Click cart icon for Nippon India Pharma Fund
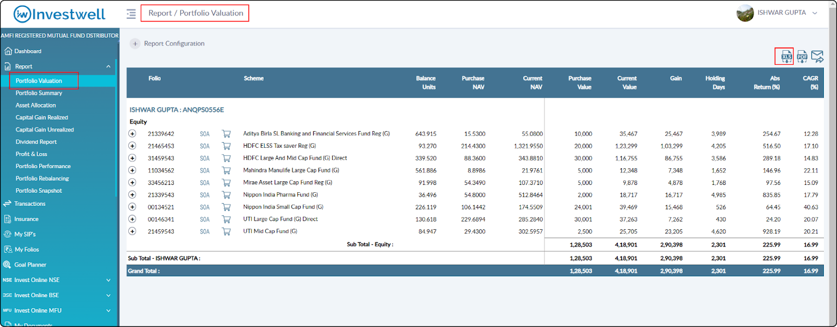Image resolution: width=837 pixels, height=327 pixels. [226, 195]
